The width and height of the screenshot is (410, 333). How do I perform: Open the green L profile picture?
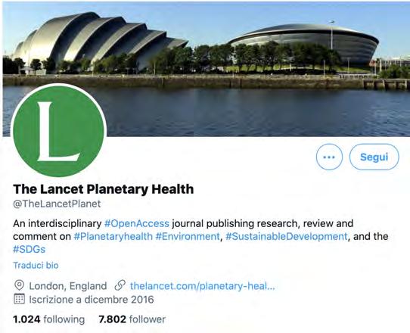click(58, 130)
